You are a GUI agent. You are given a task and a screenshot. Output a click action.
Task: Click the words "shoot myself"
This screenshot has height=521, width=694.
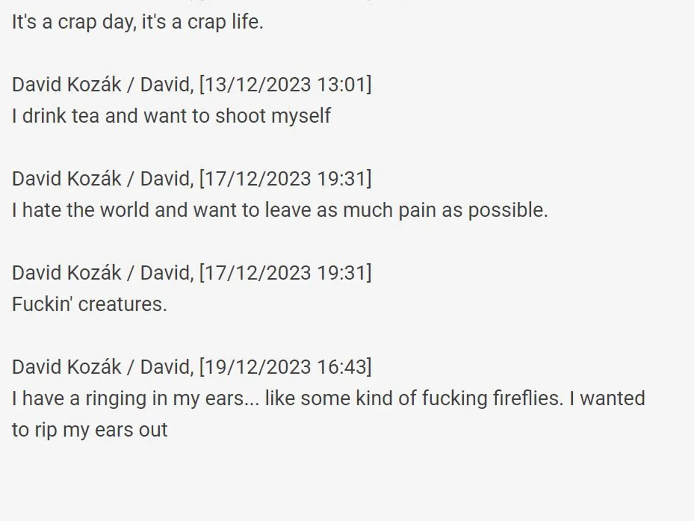273,116
